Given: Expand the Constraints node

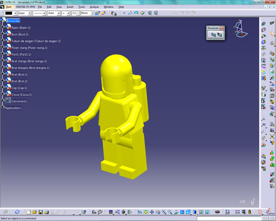Looking at the screenshot, I should point(2,100).
